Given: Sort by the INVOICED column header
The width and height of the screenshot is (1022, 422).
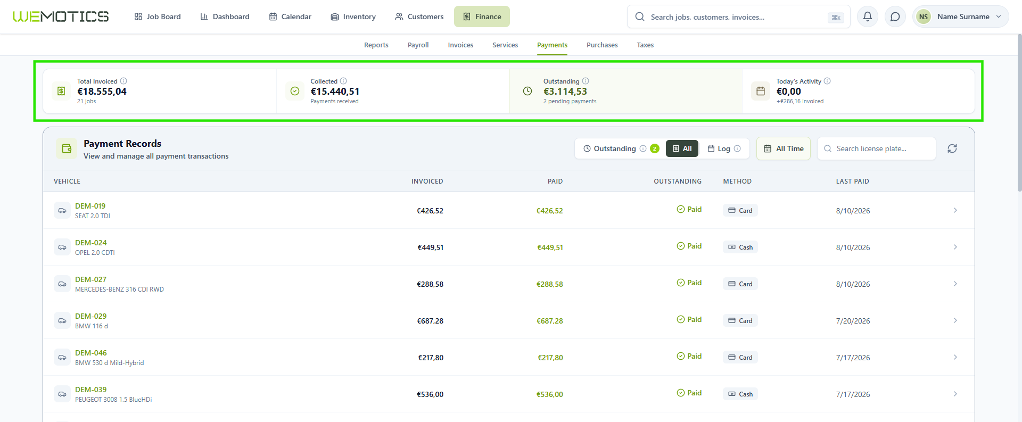Looking at the screenshot, I should coord(427,181).
